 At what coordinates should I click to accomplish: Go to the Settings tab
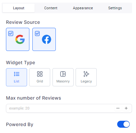tap(115, 8)
